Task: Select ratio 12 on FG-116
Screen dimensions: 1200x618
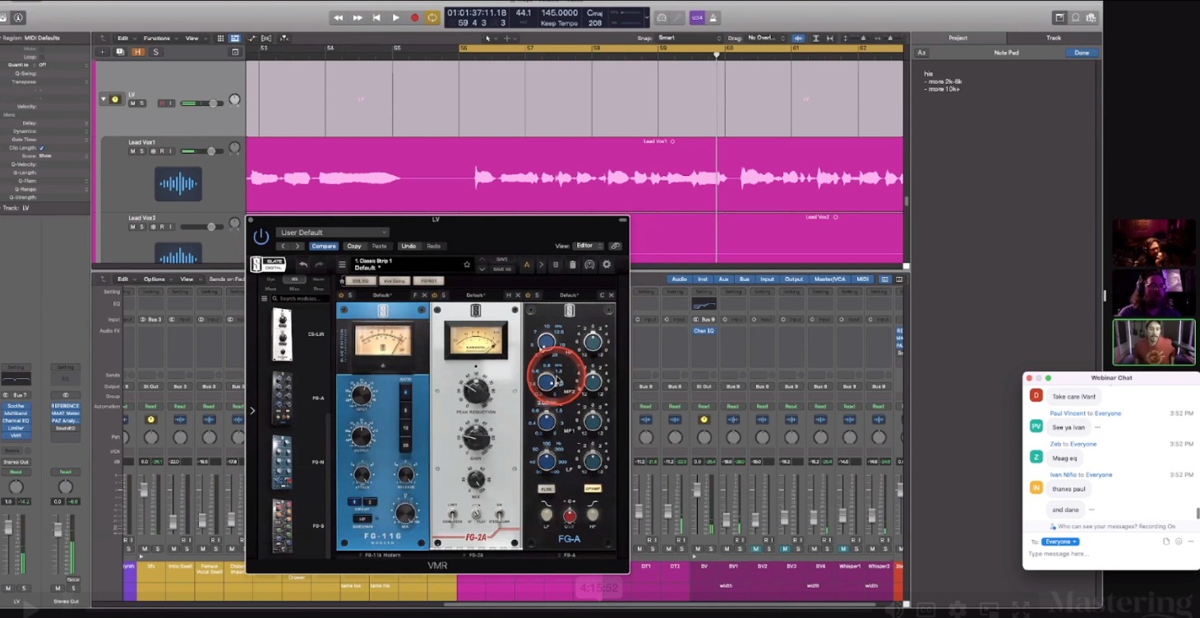Action: tap(405, 428)
